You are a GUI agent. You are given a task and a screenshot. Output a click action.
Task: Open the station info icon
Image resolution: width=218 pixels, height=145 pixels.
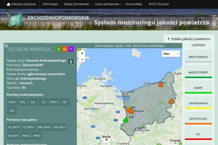[71, 61]
